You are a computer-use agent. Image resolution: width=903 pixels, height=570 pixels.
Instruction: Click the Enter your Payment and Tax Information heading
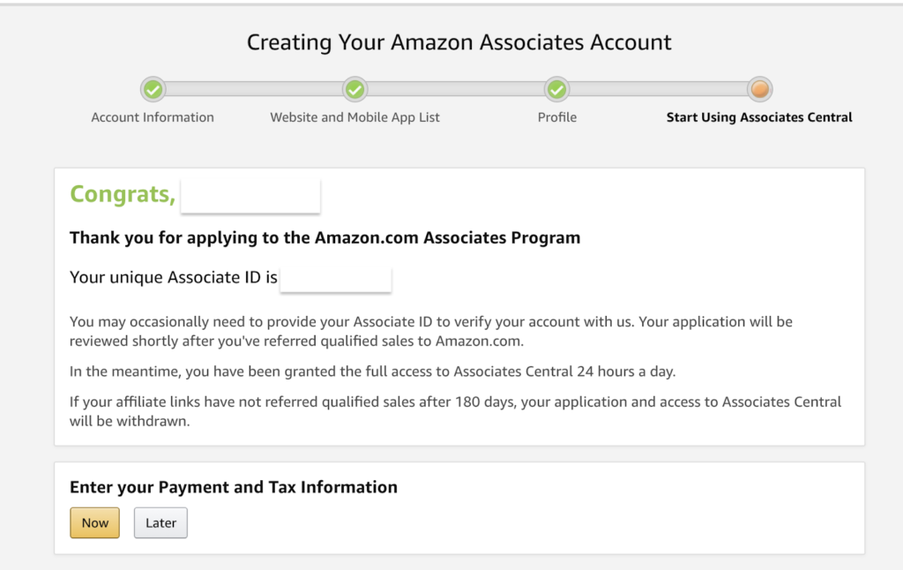(x=234, y=487)
